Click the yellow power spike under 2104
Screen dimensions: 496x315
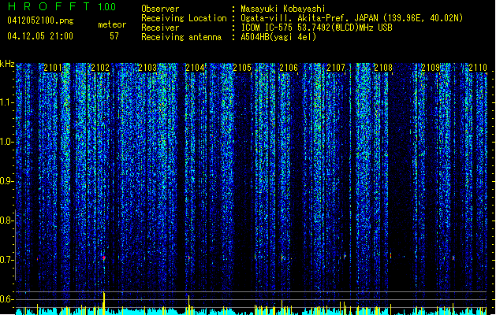[x=188, y=305]
